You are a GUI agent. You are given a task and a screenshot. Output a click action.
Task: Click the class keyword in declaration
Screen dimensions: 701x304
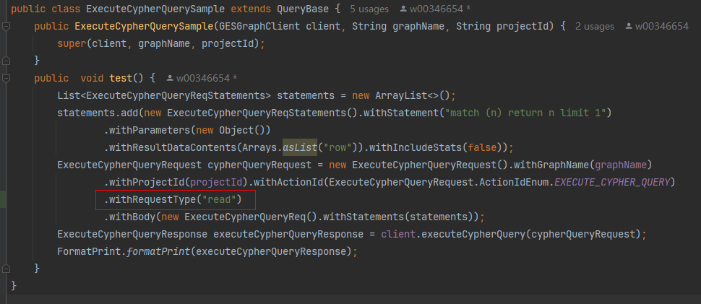[66, 9]
